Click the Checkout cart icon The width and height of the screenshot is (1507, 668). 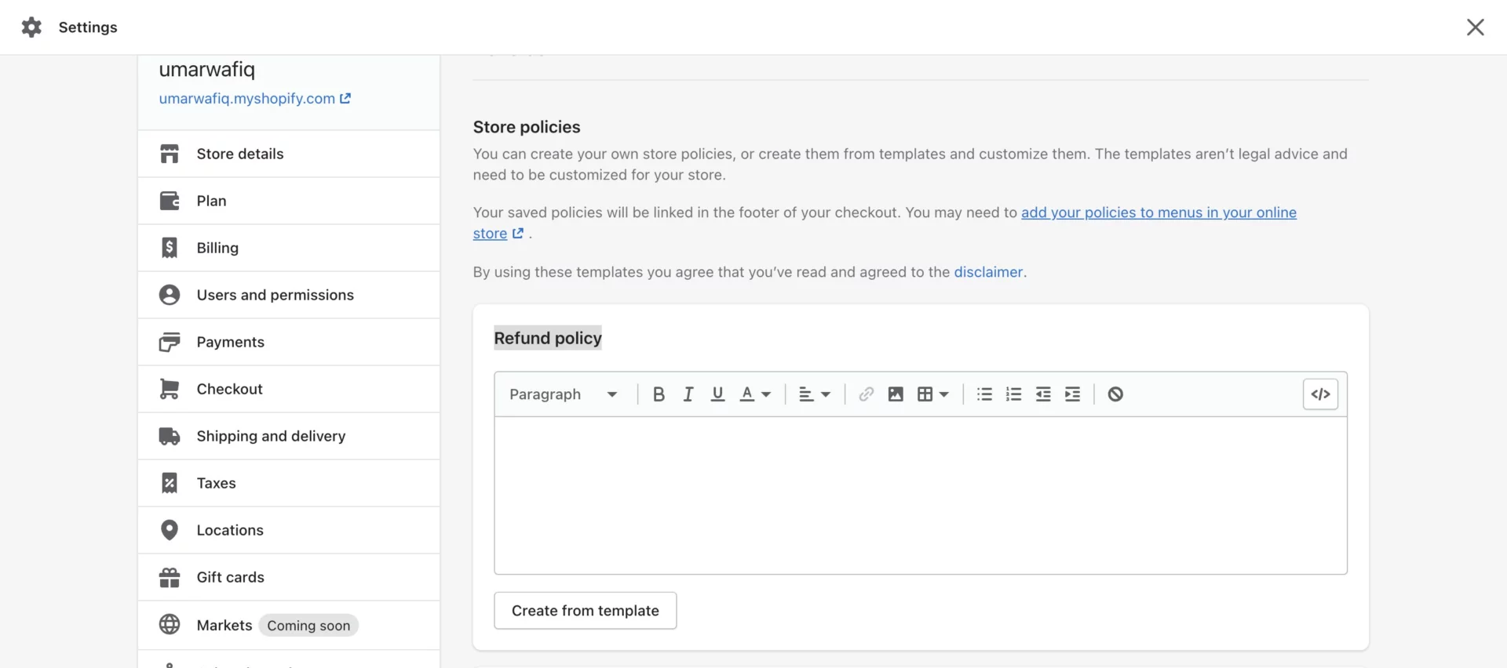click(x=170, y=389)
